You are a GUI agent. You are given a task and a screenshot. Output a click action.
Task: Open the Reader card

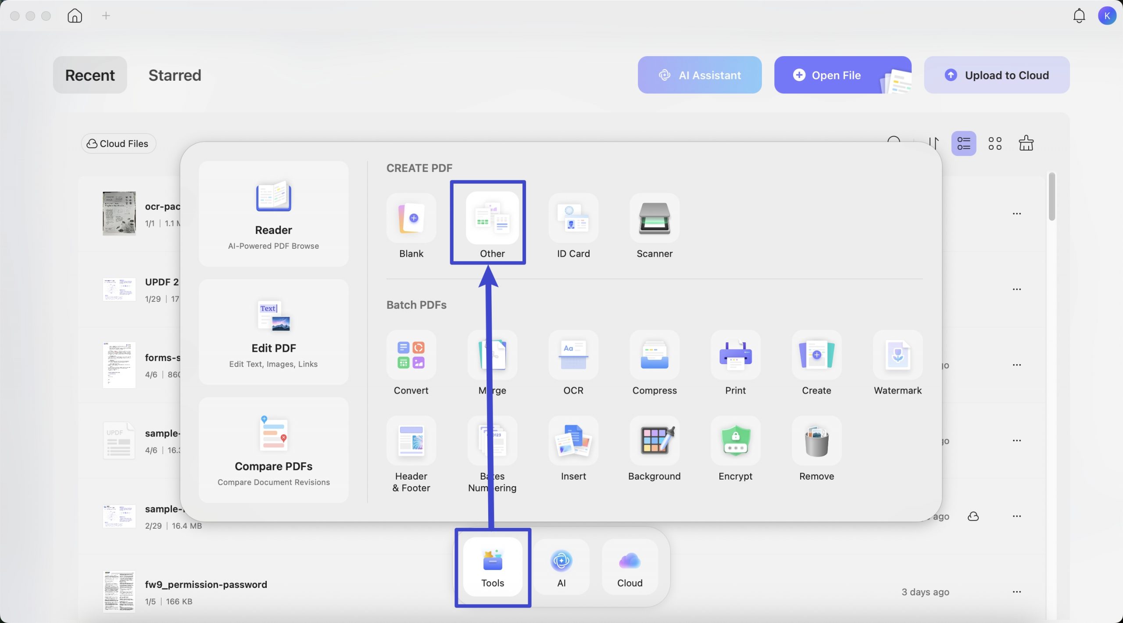click(x=273, y=214)
